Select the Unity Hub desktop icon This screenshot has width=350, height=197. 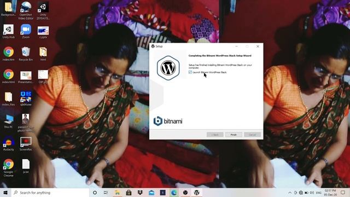9,32
